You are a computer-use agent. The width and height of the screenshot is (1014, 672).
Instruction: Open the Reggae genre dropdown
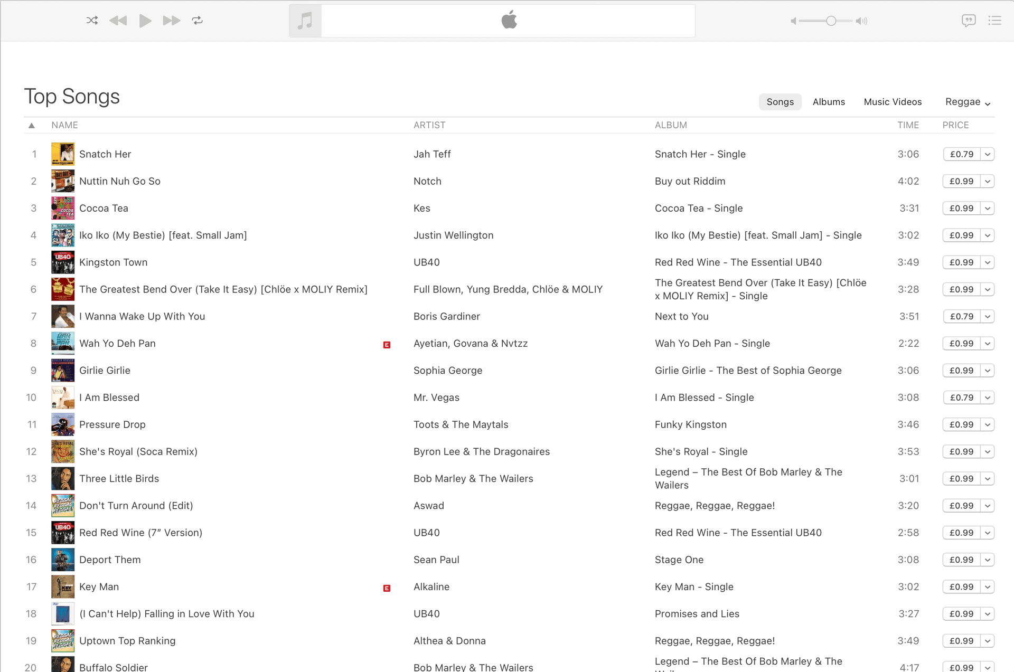[968, 102]
